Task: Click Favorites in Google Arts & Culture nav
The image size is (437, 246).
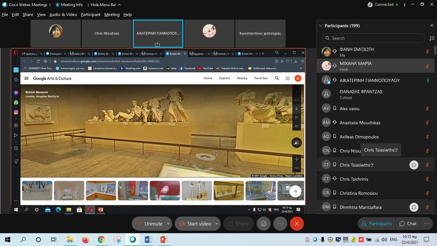Action: click(261, 78)
